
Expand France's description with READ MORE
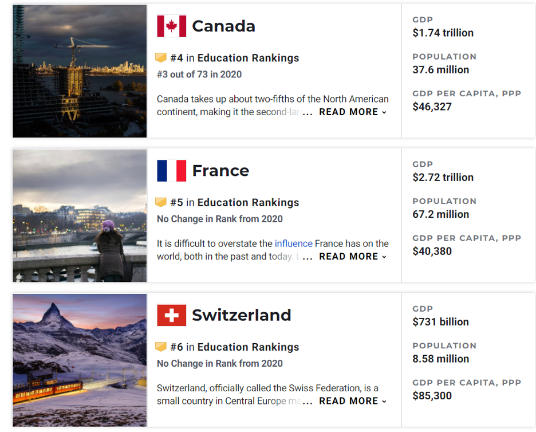coord(353,257)
